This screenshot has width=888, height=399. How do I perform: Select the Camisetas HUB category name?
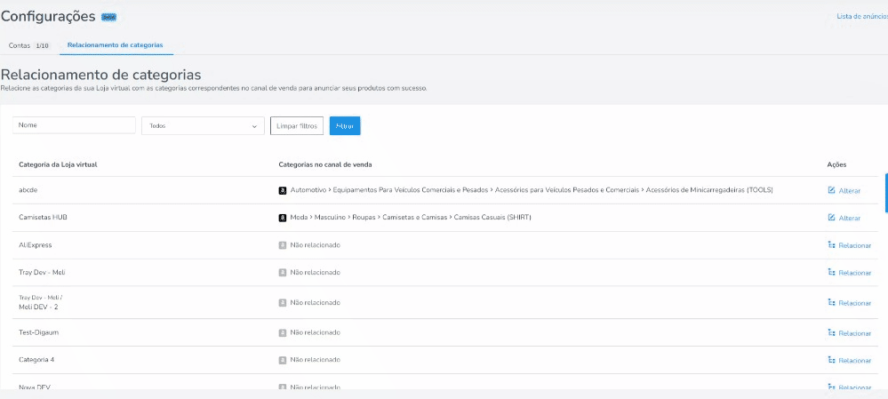click(x=43, y=218)
